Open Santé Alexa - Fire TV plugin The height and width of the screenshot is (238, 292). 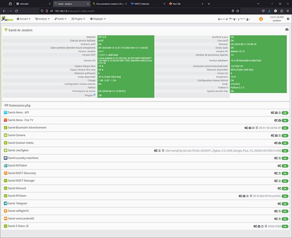(20, 120)
